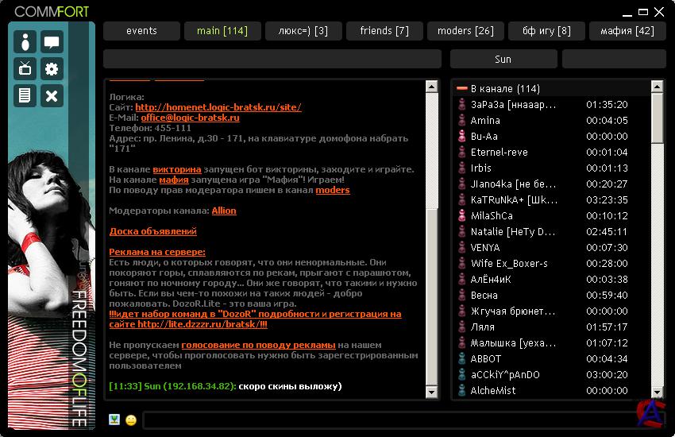Open the smiley emoticon picker

[131, 420]
